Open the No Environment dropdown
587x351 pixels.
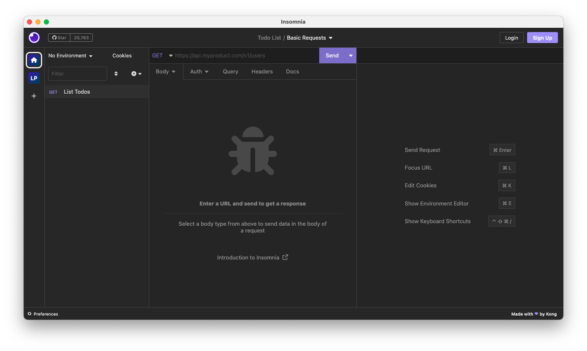(x=70, y=55)
